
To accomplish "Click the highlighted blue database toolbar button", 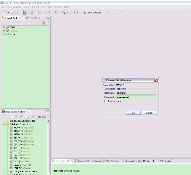I will (x=24, y=12).
